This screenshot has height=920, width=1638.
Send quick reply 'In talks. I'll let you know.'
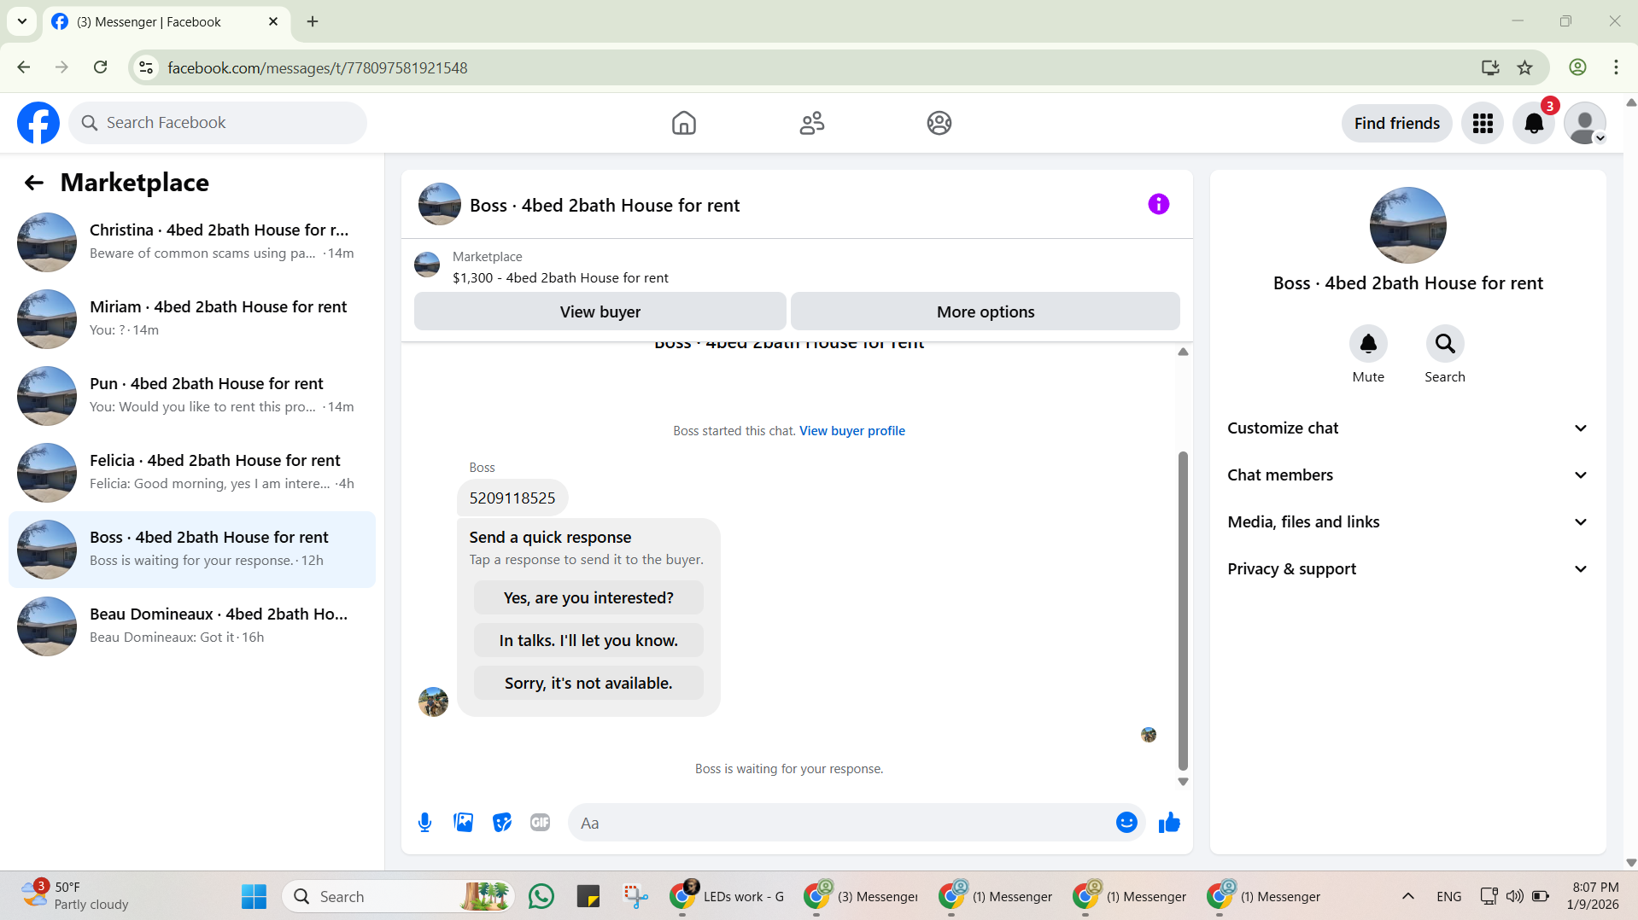pos(588,640)
